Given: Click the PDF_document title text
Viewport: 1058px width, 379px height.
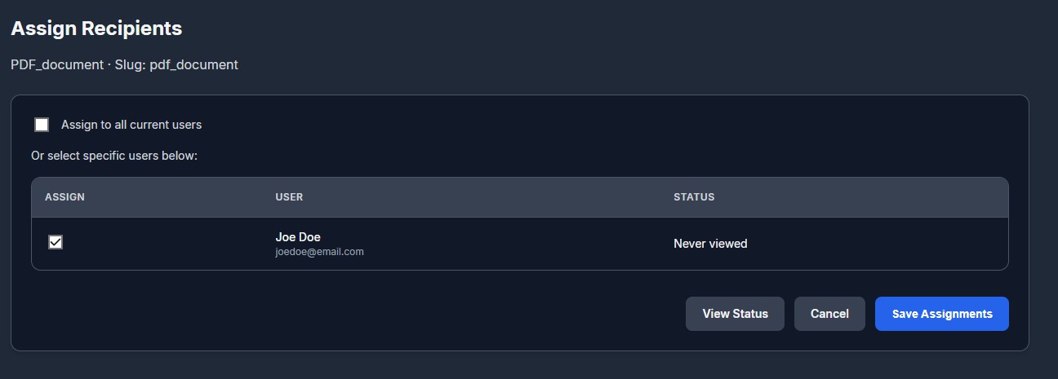Looking at the screenshot, I should [57, 64].
